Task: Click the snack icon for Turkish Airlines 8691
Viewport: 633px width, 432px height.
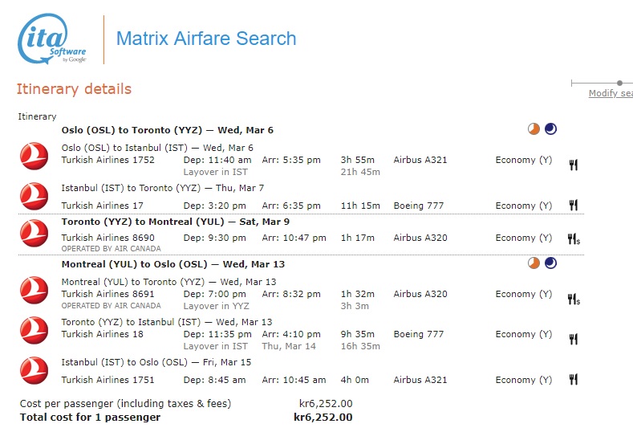Action: tap(574, 300)
